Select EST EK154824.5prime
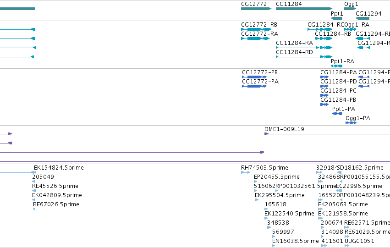The height and width of the screenshot is (248, 390). click(59, 168)
